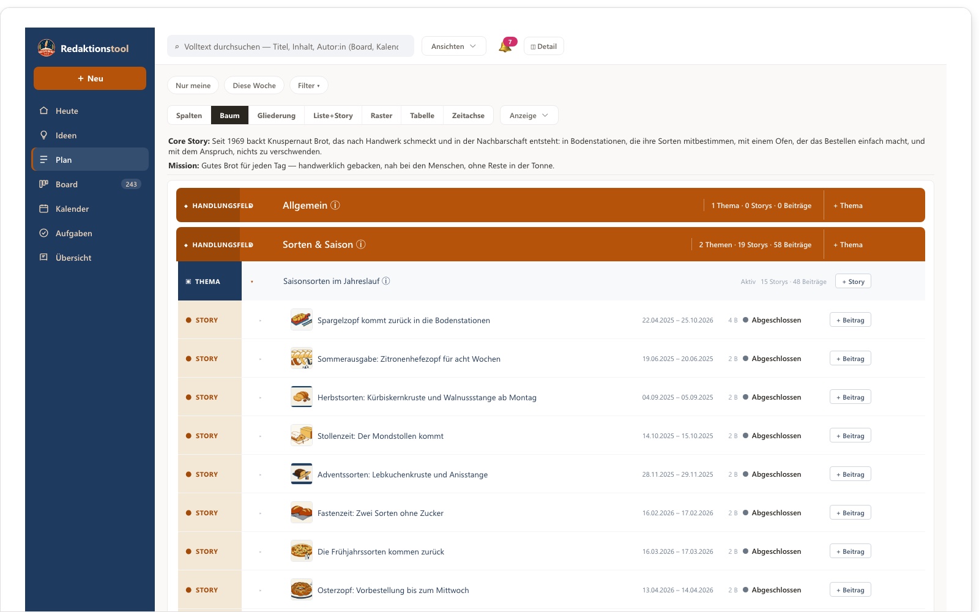This screenshot has height=612, width=979.
Task: Add a Beitrag to the Osterzopf story
Action: [851, 590]
